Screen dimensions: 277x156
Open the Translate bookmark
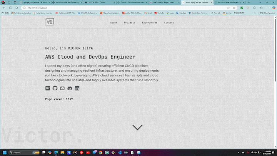[x=181, y=13]
